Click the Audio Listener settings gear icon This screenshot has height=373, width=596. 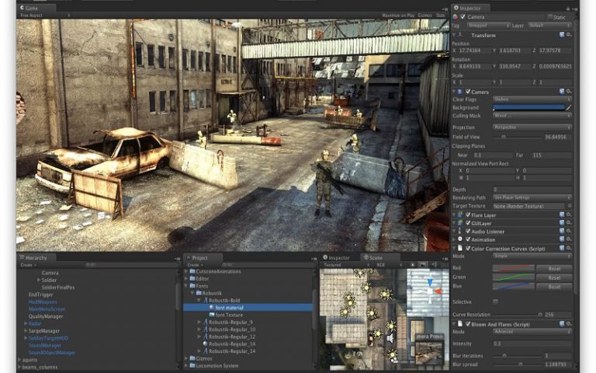pos(569,231)
